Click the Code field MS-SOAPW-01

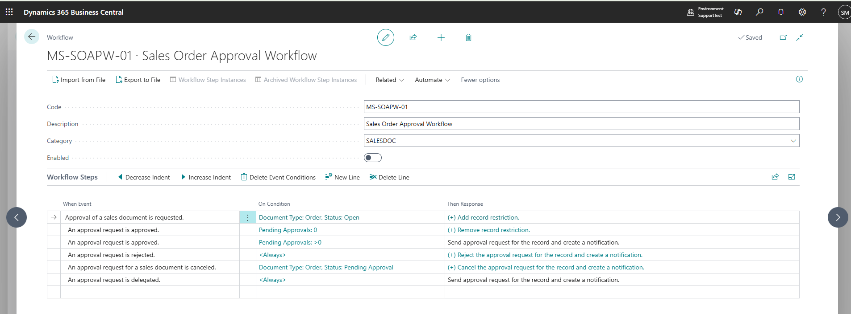(x=581, y=107)
